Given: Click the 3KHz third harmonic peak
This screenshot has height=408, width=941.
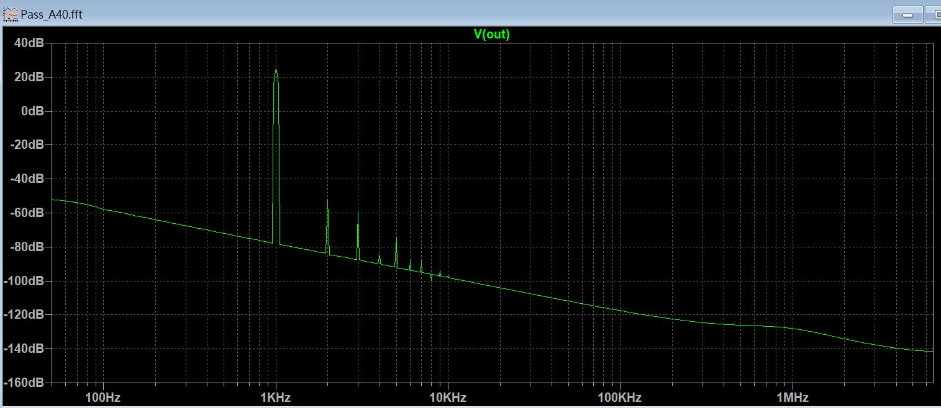Looking at the screenshot, I should tap(358, 213).
